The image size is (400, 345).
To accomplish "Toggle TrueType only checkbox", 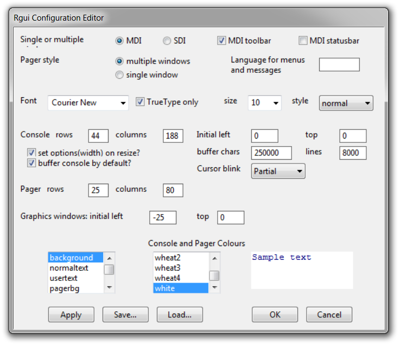I will point(140,102).
